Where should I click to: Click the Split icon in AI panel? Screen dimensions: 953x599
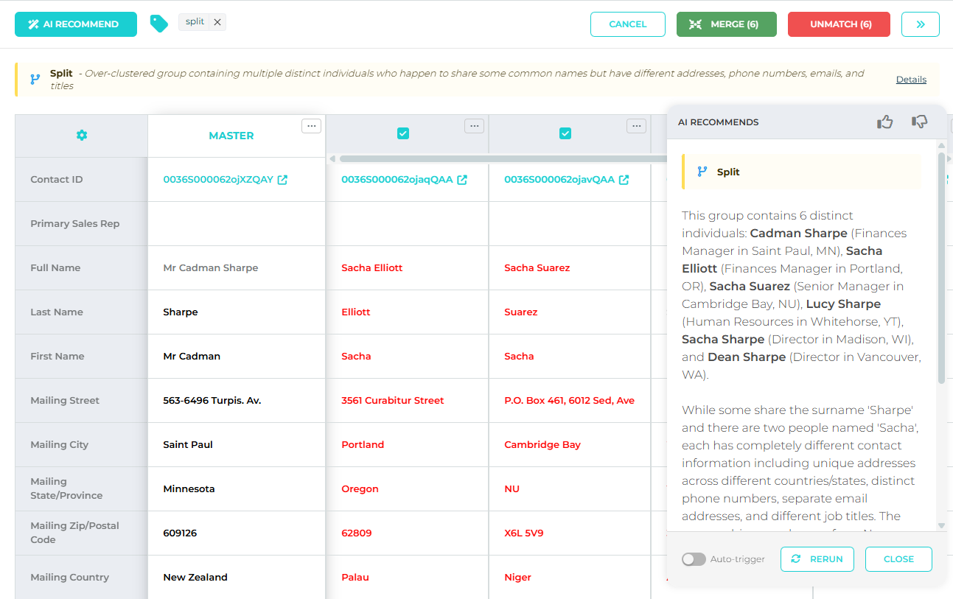point(702,172)
